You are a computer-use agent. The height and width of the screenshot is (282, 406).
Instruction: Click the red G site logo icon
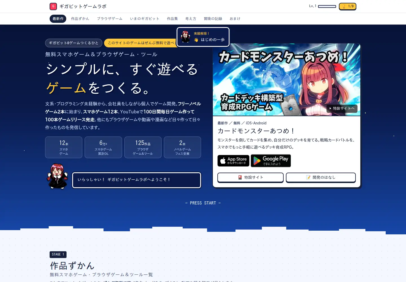click(53, 6)
